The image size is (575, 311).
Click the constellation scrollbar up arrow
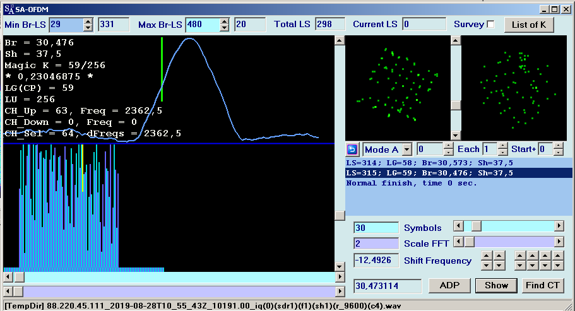tap(456, 40)
